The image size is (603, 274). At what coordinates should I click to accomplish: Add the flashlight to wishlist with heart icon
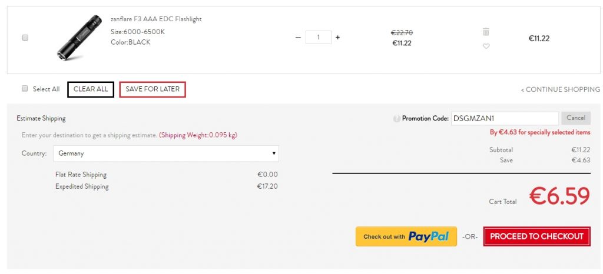pyautogui.click(x=486, y=46)
